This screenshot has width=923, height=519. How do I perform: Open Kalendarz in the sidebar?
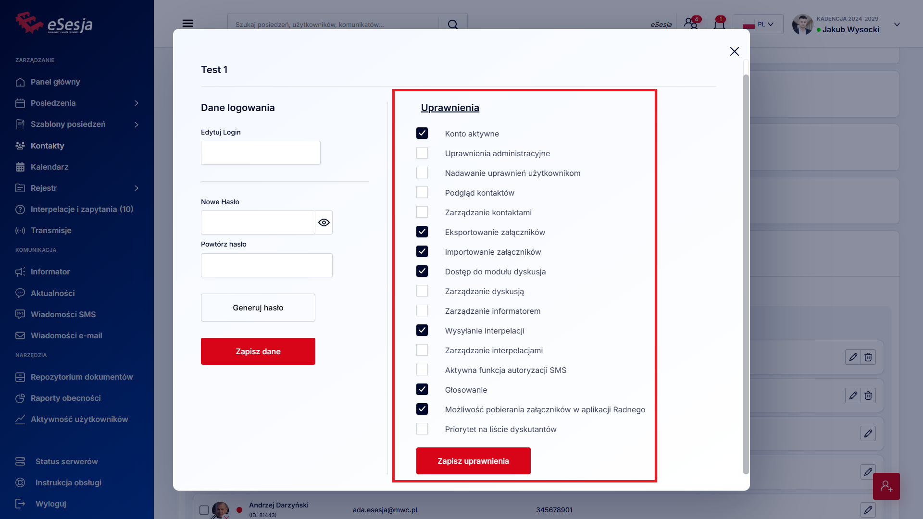[x=50, y=167]
